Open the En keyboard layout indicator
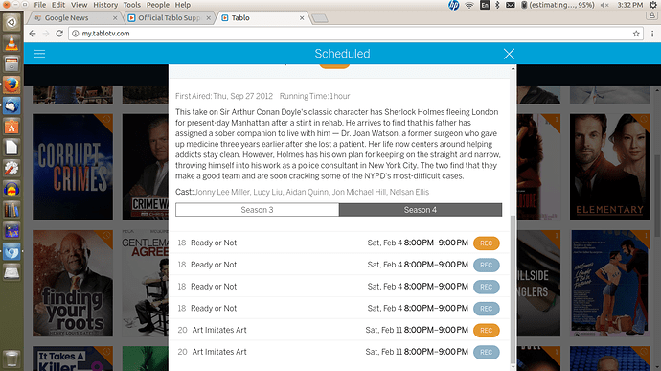661x371 pixels. (x=485, y=5)
